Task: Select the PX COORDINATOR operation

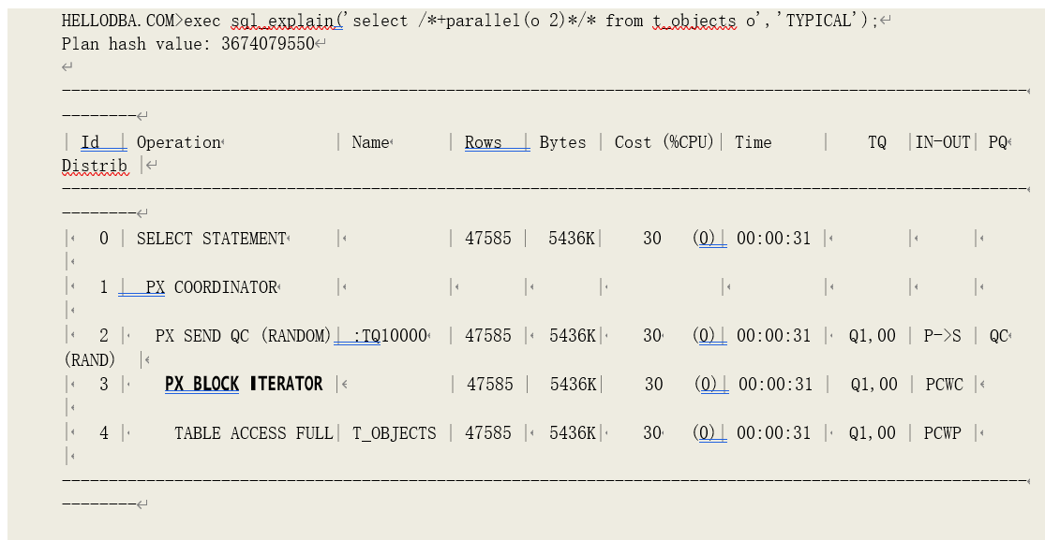Action: click(x=211, y=287)
